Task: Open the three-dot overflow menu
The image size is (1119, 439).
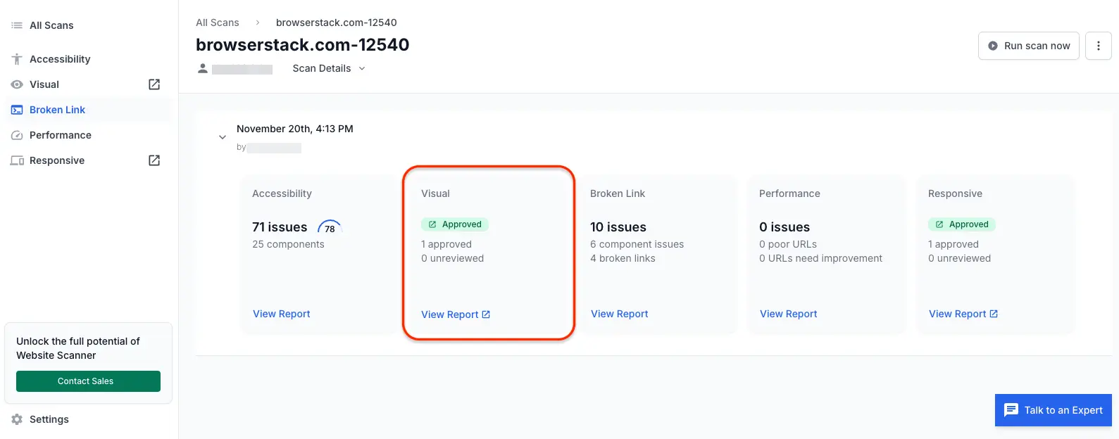Action: pos(1098,45)
